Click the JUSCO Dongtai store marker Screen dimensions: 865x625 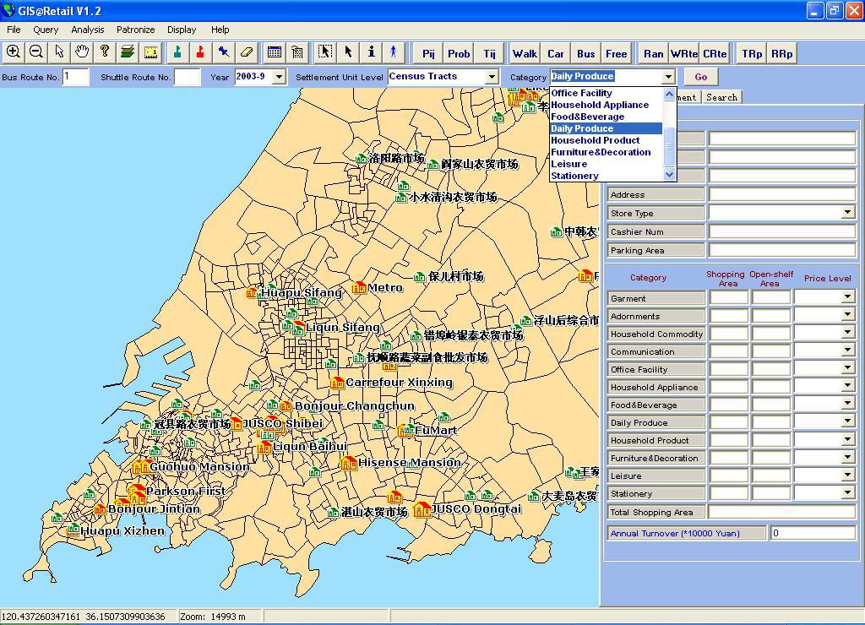pos(422,508)
